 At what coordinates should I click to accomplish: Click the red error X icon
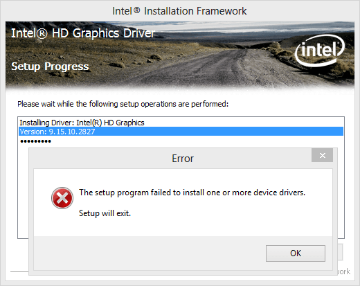click(x=62, y=198)
